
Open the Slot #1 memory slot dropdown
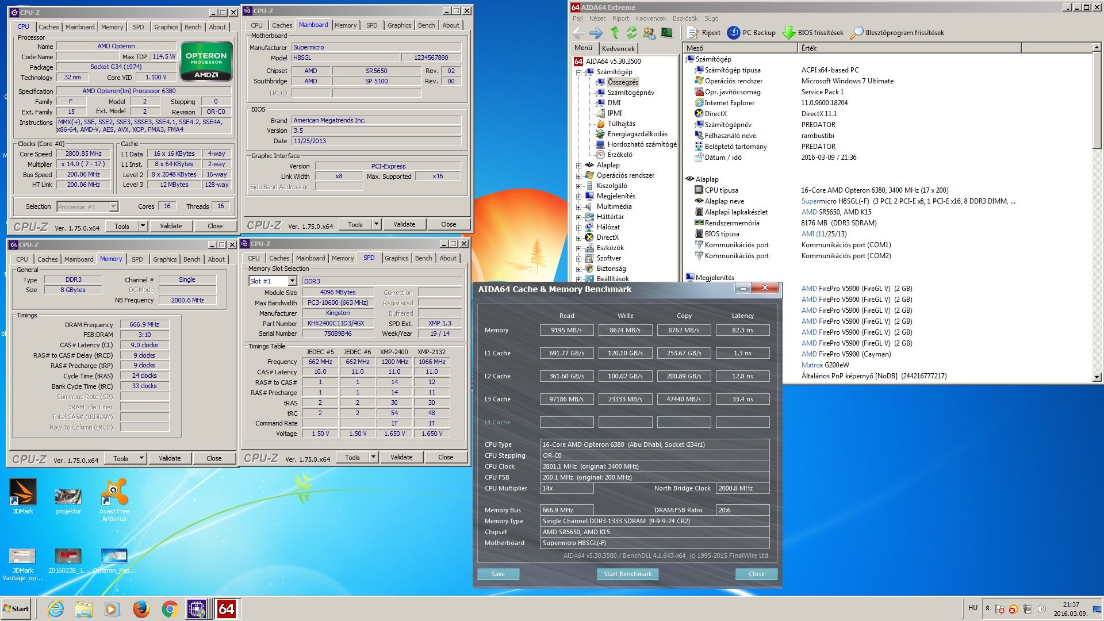tap(292, 281)
